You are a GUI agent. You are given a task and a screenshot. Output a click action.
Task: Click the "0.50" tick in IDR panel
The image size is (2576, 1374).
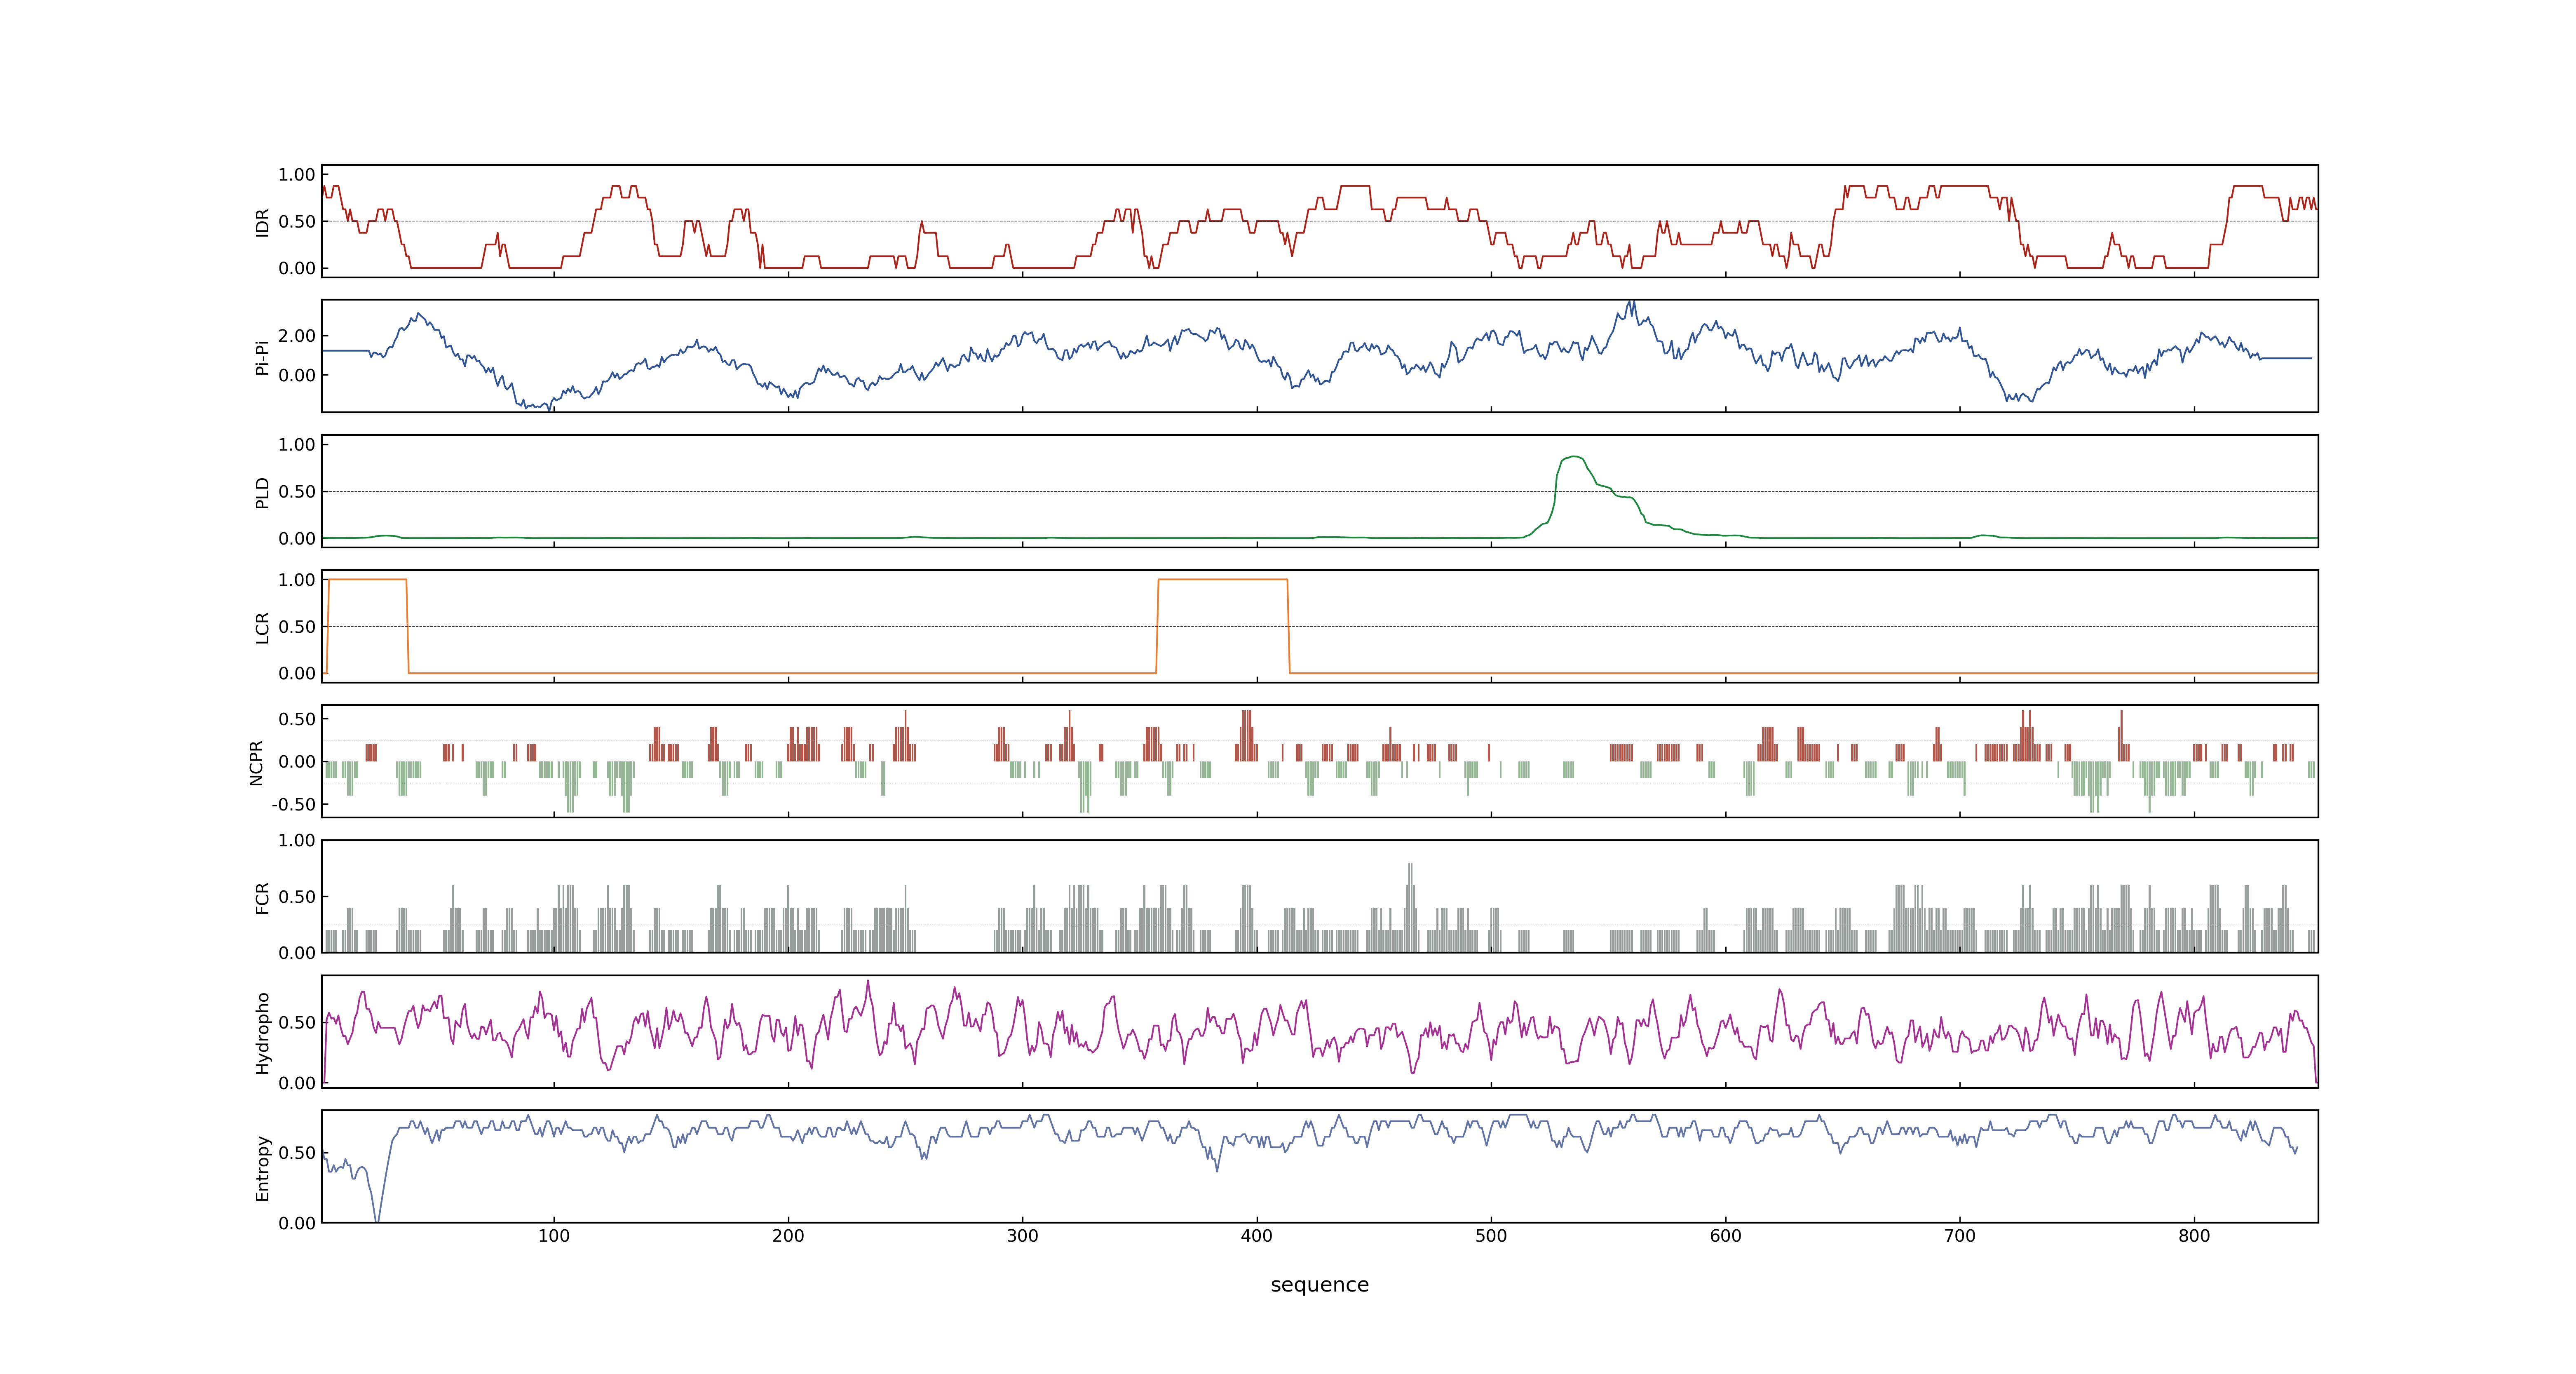[x=297, y=222]
